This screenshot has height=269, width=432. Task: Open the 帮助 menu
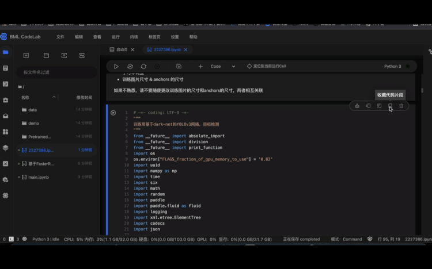tap(193, 37)
